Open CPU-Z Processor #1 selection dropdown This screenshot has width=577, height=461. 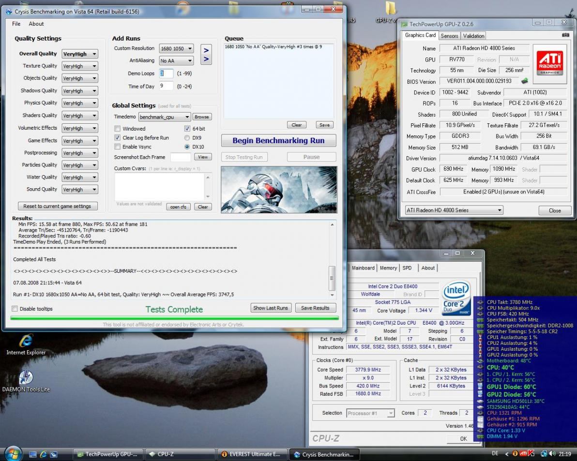click(x=370, y=413)
